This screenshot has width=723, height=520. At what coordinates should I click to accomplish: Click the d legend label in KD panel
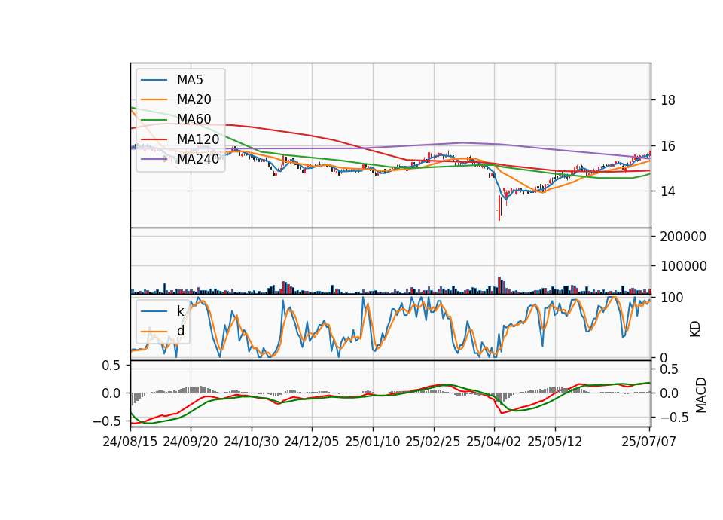(180, 331)
